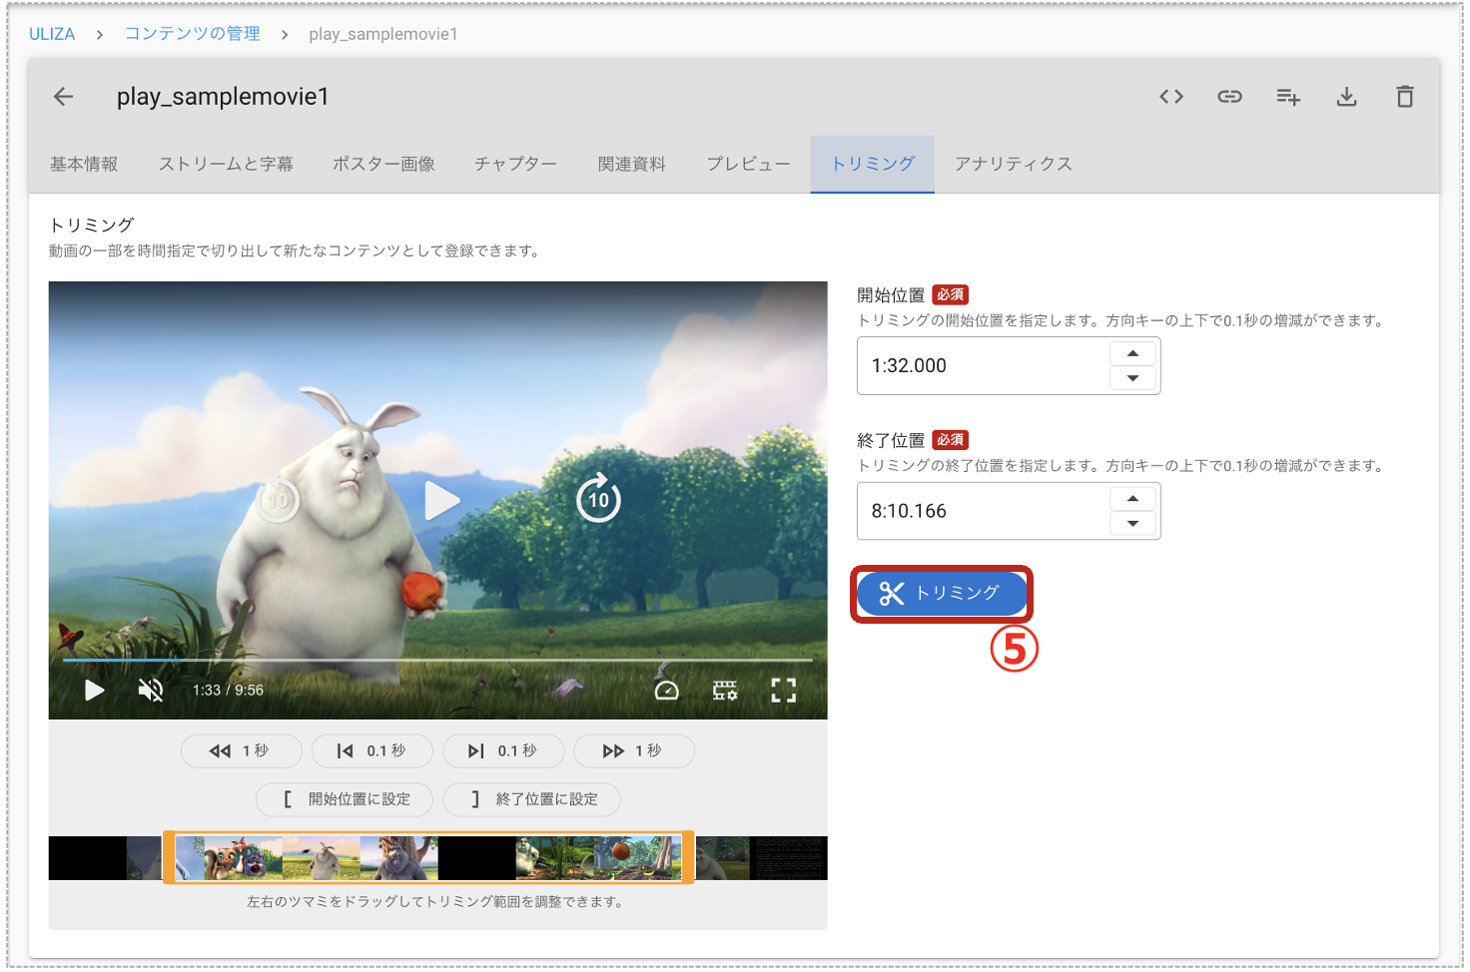Open the ポスター画像 tab
Viewport: 1470px width, 972px height.
[383, 164]
